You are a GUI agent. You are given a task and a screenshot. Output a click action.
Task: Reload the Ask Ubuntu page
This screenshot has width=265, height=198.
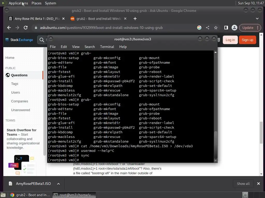(x=26, y=28)
